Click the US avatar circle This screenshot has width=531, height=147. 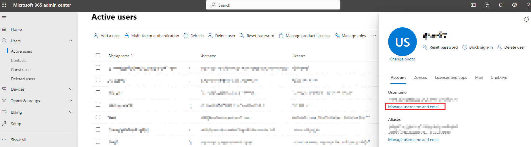[x=402, y=42]
